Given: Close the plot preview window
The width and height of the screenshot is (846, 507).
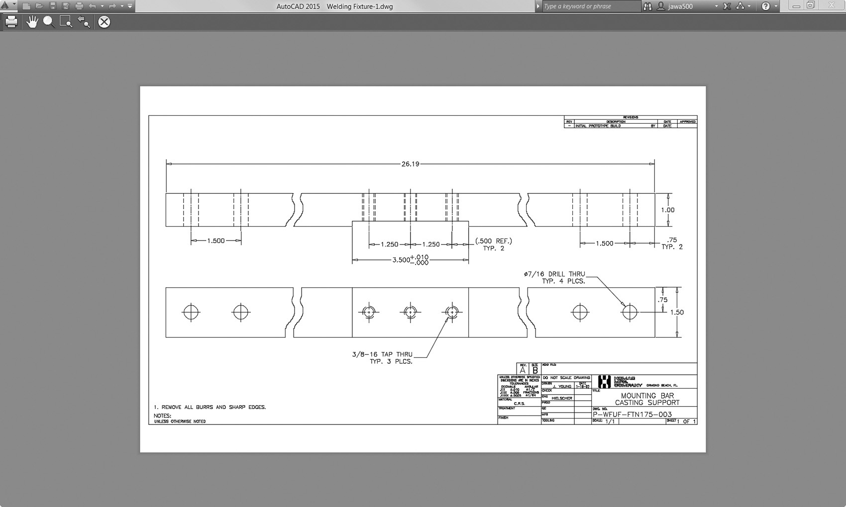Looking at the screenshot, I should (104, 22).
